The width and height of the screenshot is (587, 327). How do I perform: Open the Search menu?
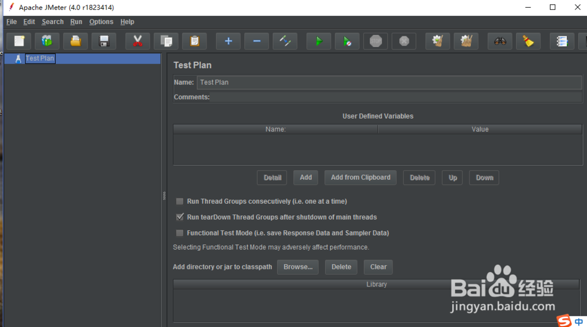[x=52, y=22]
